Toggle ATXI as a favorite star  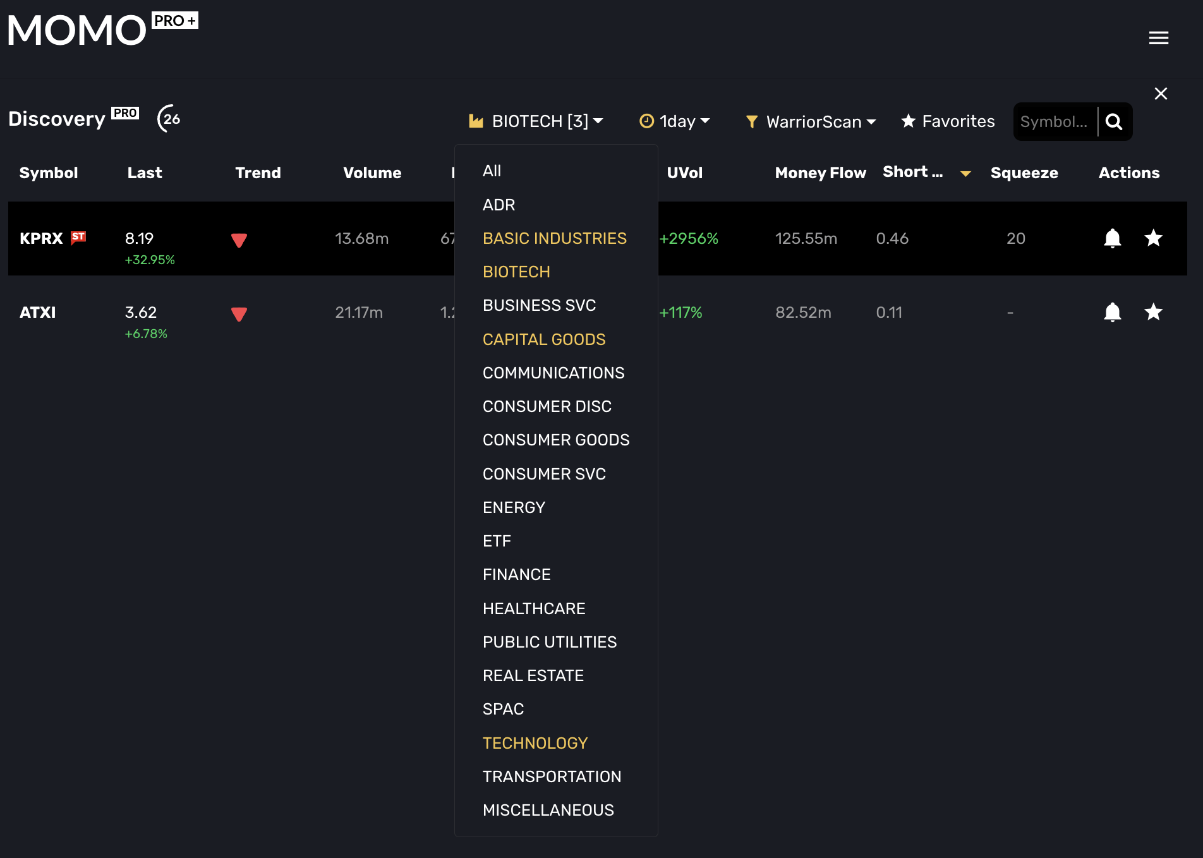[x=1153, y=311]
